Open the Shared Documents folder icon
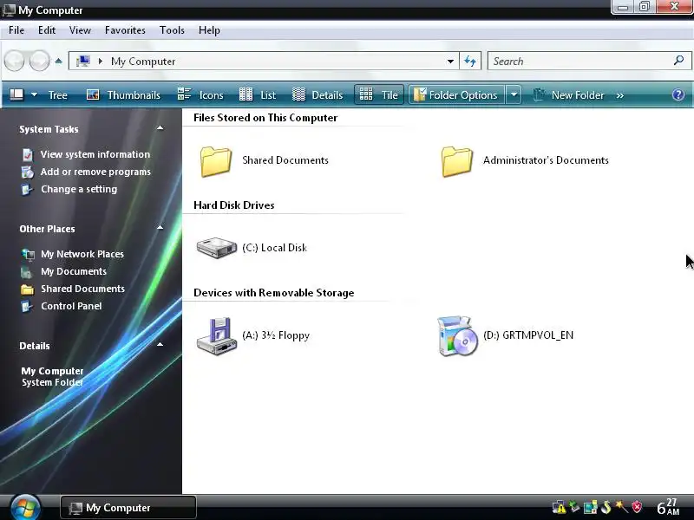The width and height of the screenshot is (694, 520). 215,161
